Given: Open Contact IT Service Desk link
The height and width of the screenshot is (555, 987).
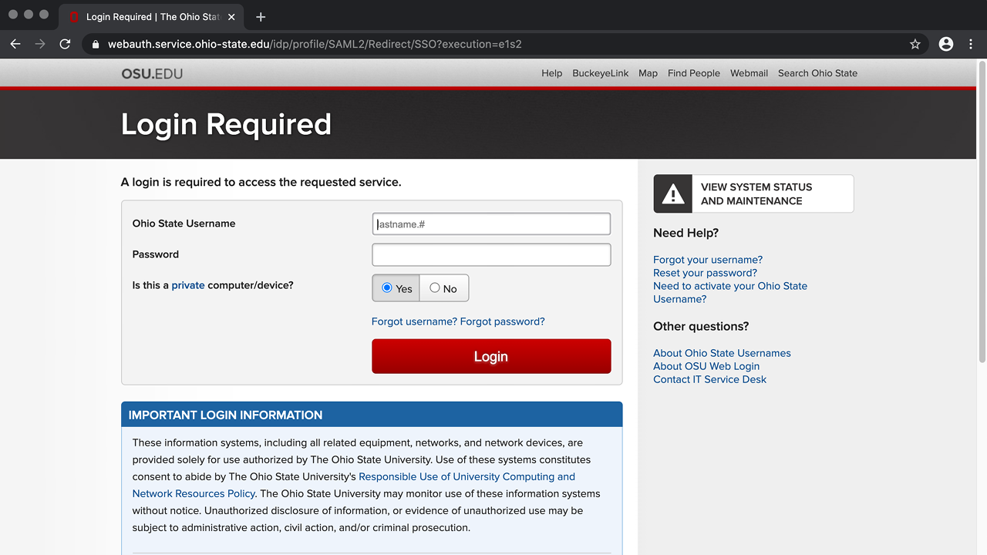Looking at the screenshot, I should tap(709, 379).
